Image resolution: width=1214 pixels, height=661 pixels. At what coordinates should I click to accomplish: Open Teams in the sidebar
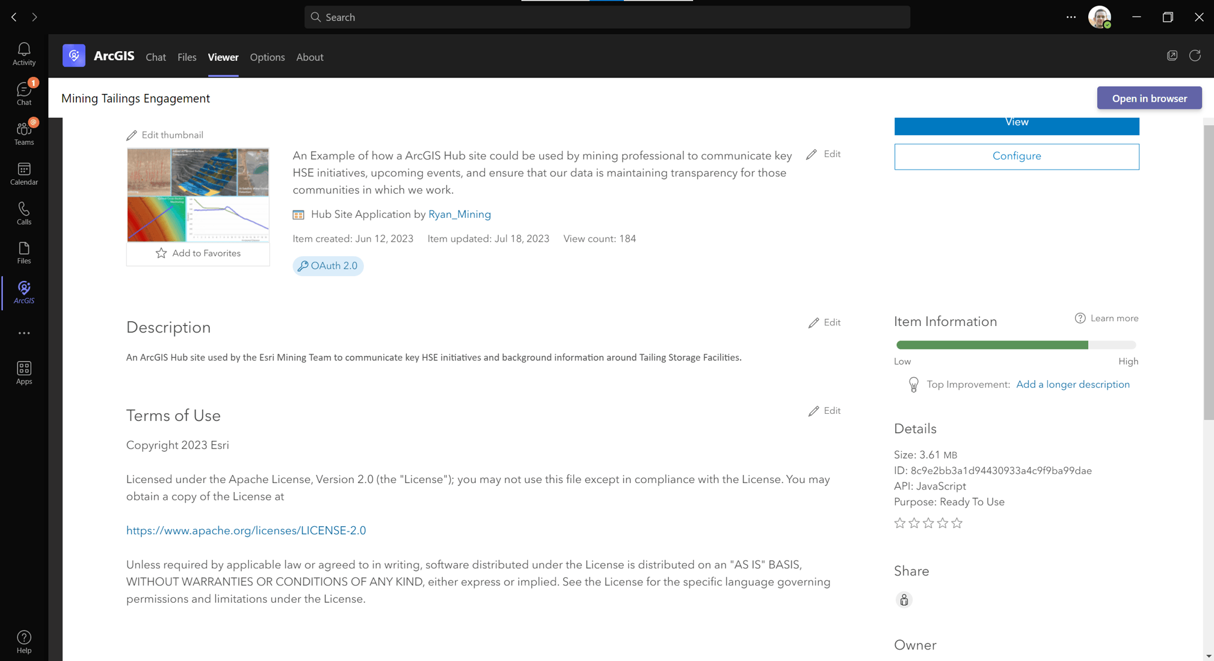pos(24,133)
